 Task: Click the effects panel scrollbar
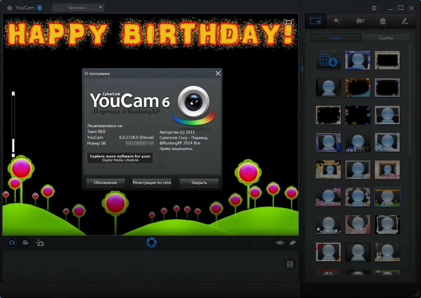coord(409,102)
